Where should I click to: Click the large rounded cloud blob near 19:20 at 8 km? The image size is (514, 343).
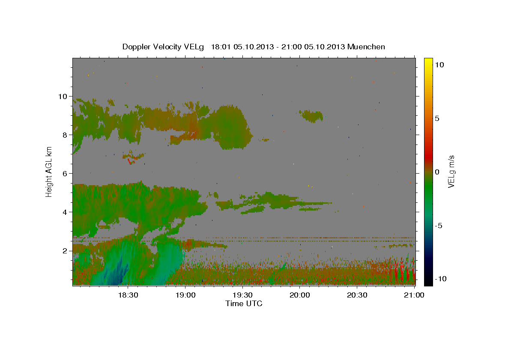[x=231, y=127]
